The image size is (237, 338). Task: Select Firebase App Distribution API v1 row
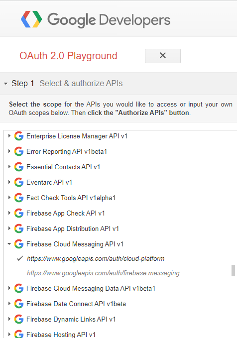coord(73,228)
